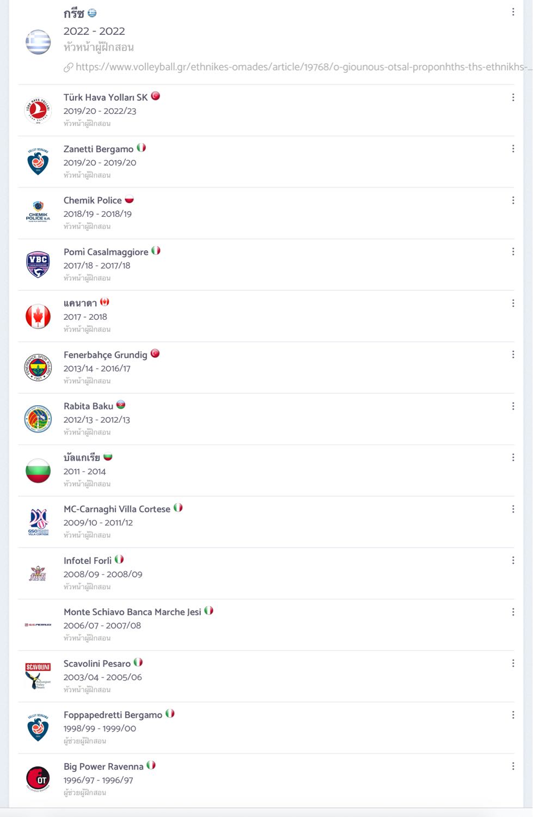Click the Greece national flag icon
533x817 pixels.
pyautogui.click(x=38, y=42)
